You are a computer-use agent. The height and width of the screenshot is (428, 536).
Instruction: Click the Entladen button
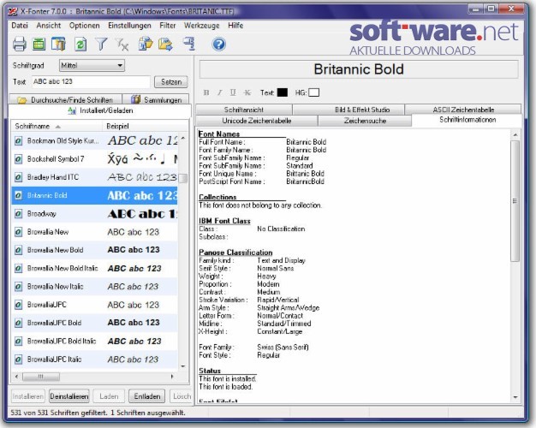147,396
